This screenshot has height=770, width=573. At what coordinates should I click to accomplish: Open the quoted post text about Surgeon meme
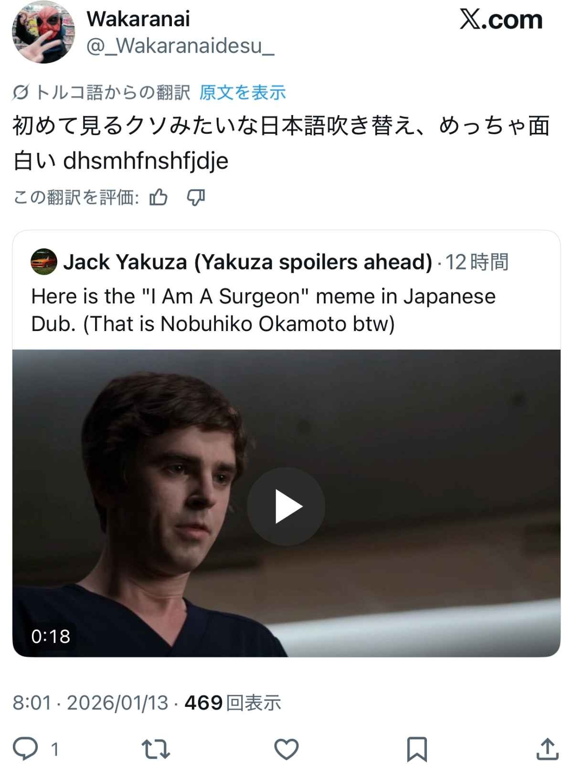(264, 310)
